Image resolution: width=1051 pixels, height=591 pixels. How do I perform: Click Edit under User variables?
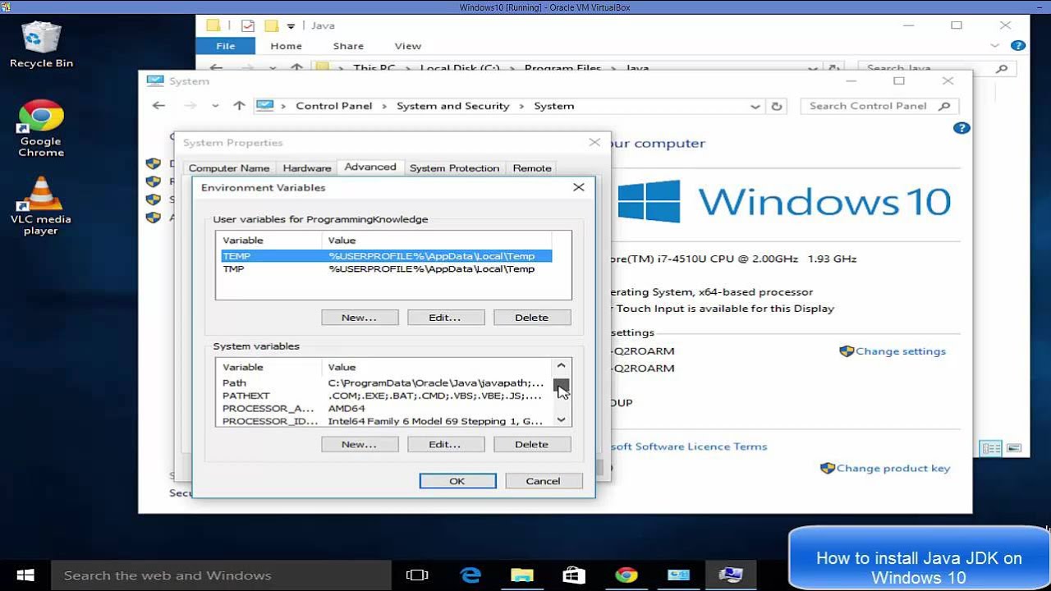pos(445,318)
